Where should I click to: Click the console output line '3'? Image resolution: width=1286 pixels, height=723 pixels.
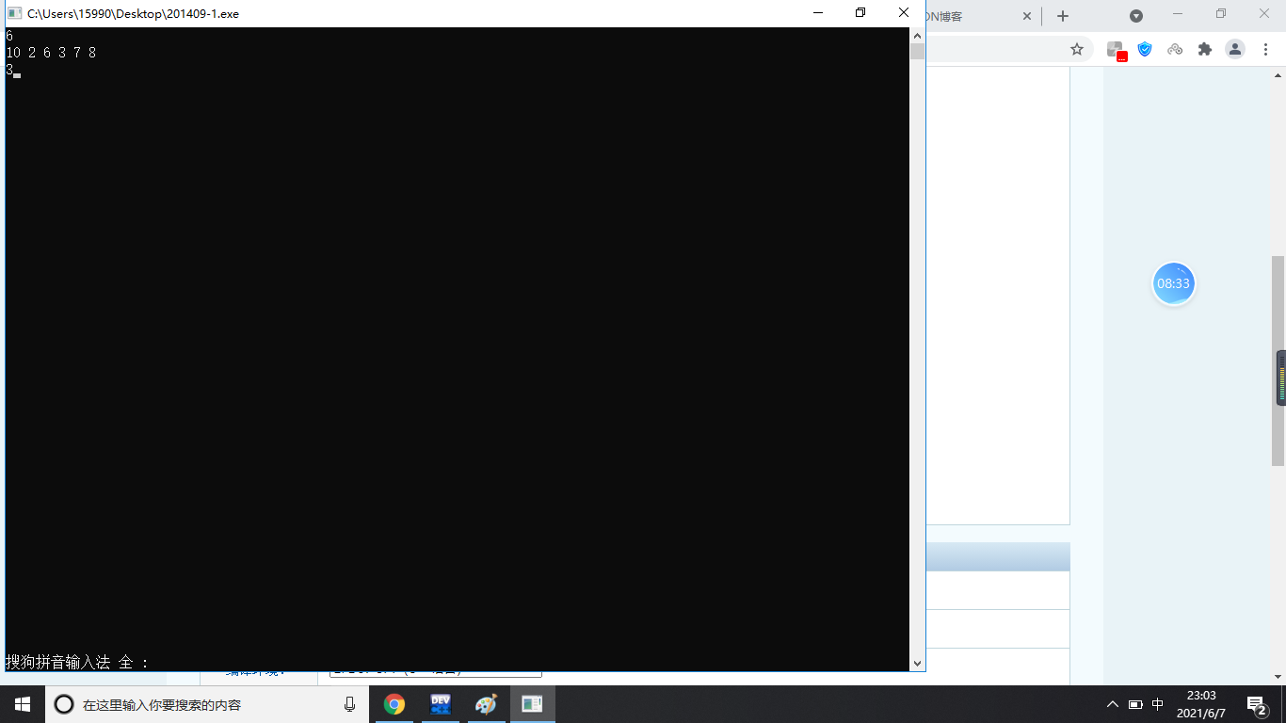point(9,70)
